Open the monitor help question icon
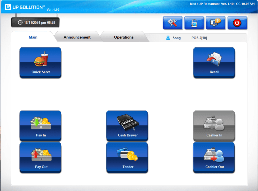258x191 pixels. click(215, 23)
